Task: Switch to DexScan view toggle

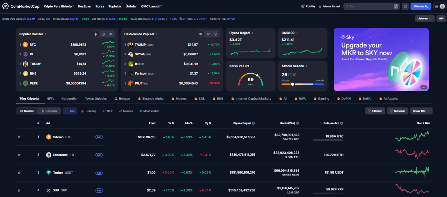Action: 50,111
